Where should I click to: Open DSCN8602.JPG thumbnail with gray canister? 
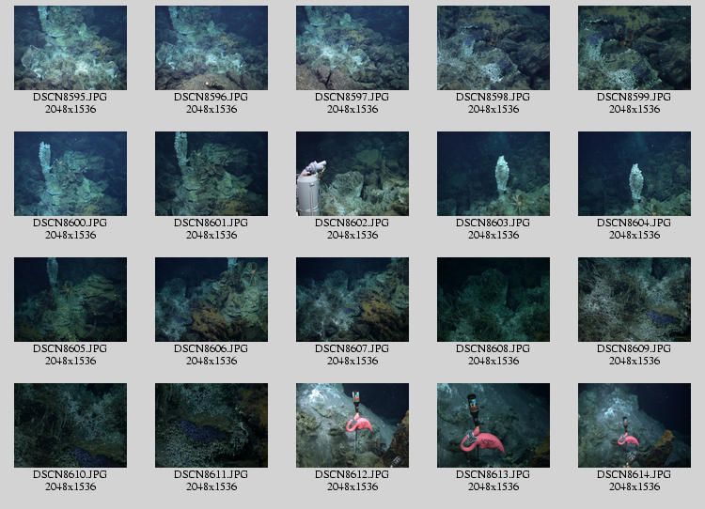tap(352, 174)
